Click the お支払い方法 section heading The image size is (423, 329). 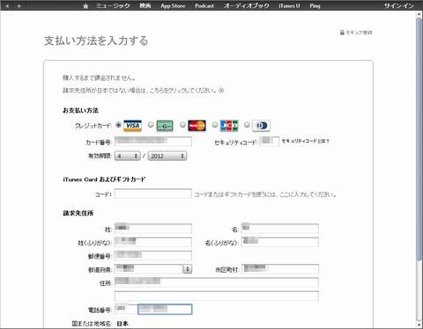[80, 111]
